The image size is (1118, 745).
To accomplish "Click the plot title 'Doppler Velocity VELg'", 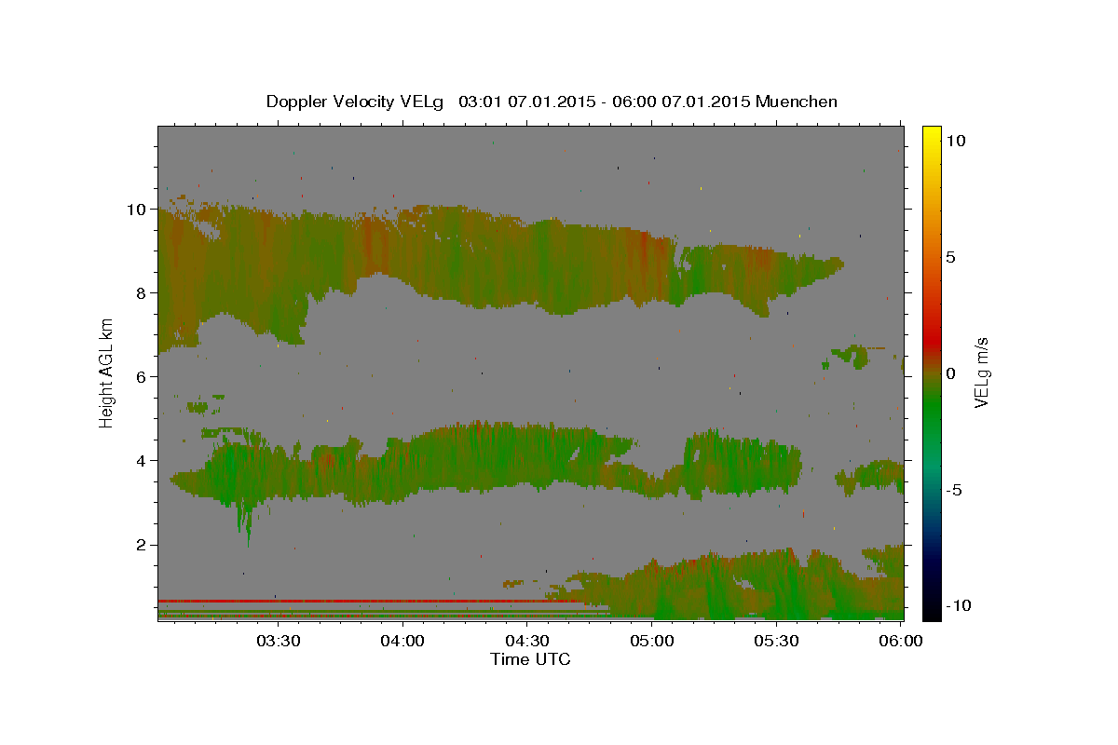I will coord(356,102).
